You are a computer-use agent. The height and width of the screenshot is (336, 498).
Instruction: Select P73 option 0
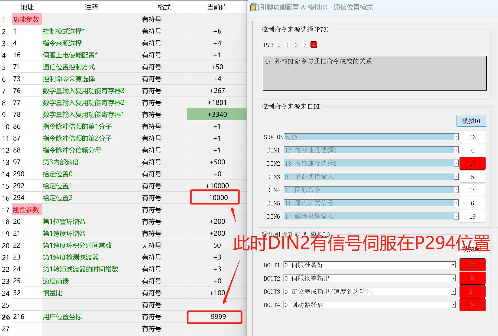pyautogui.click(x=279, y=45)
